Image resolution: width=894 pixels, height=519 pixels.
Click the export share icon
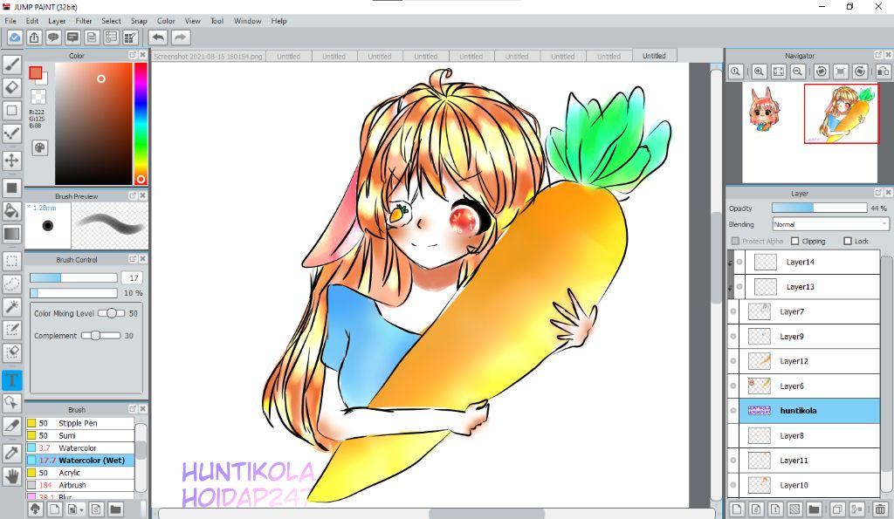click(x=34, y=38)
